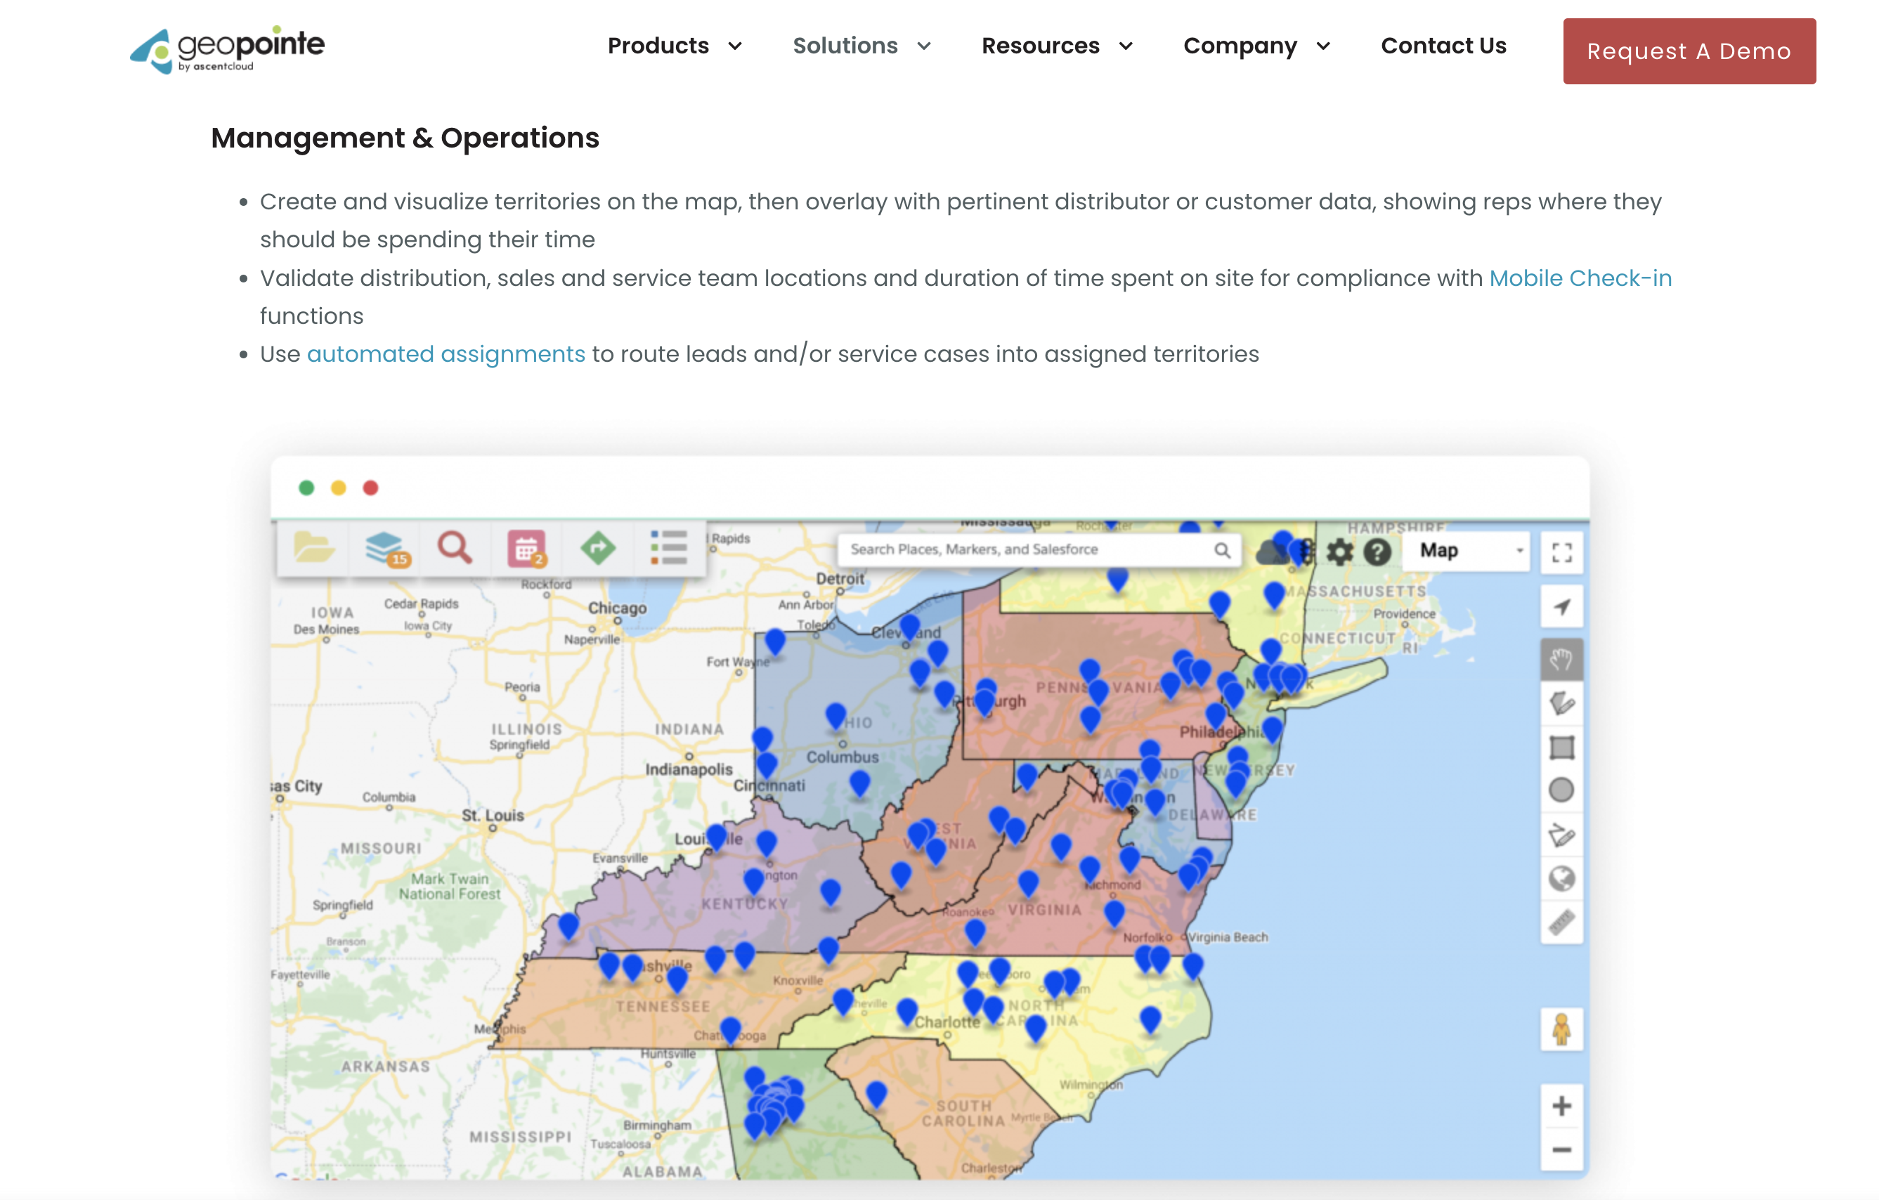Click the folder icon in map toolbar

[313, 548]
